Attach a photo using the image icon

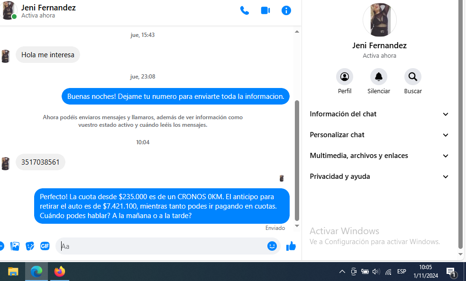(x=15, y=246)
